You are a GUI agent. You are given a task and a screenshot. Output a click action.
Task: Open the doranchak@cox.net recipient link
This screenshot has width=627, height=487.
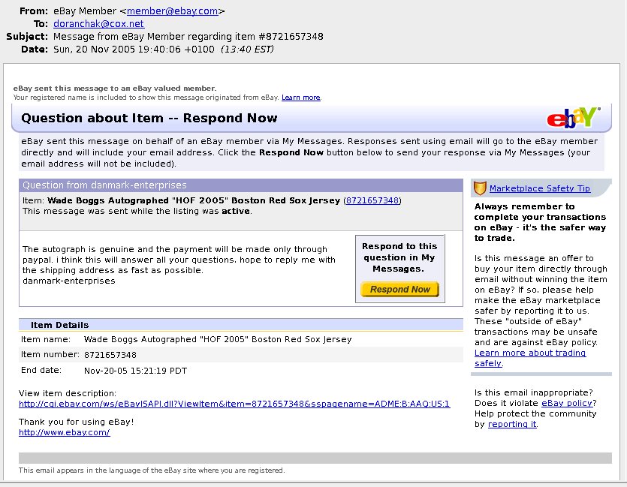(99, 24)
